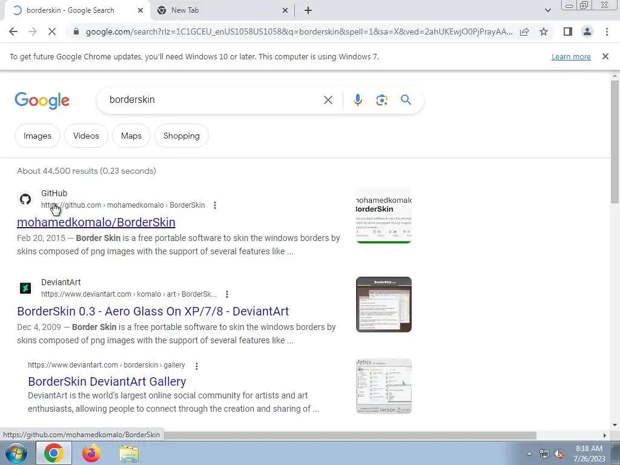Dismiss the Chrome update notification bar
620x465 pixels.
[x=605, y=56]
